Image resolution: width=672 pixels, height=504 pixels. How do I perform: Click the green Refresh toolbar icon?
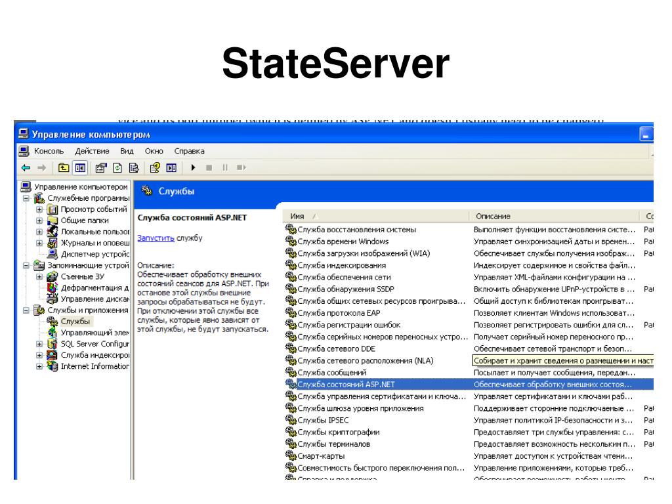[118, 167]
